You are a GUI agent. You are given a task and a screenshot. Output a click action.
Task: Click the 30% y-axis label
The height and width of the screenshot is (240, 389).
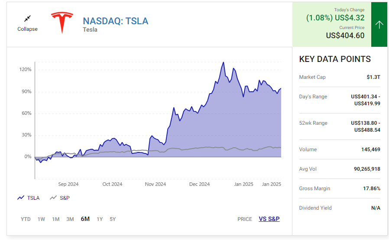pos(26,135)
